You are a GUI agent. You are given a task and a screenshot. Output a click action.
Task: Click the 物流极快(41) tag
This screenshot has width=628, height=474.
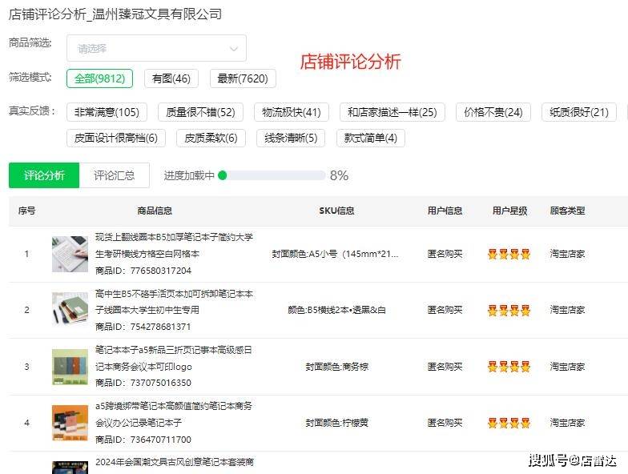(x=292, y=112)
